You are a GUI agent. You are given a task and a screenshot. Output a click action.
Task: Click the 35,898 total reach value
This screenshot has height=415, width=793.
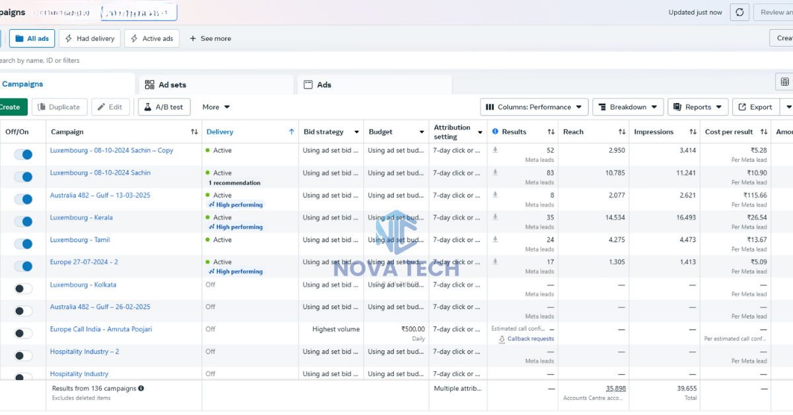(x=616, y=389)
